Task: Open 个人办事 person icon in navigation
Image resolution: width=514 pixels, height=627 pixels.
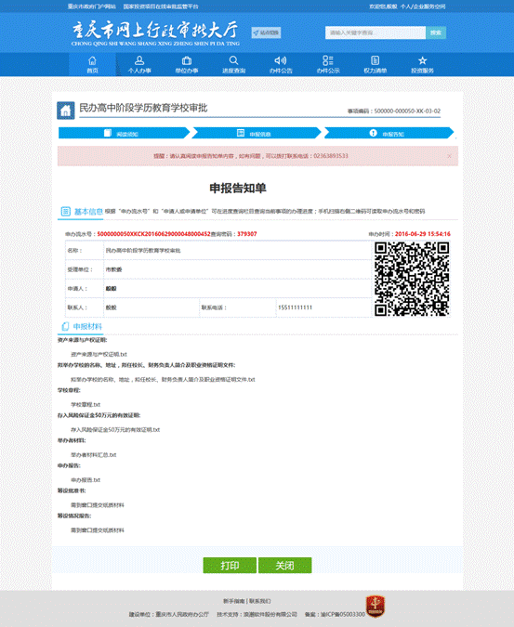Action: (139, 60)
